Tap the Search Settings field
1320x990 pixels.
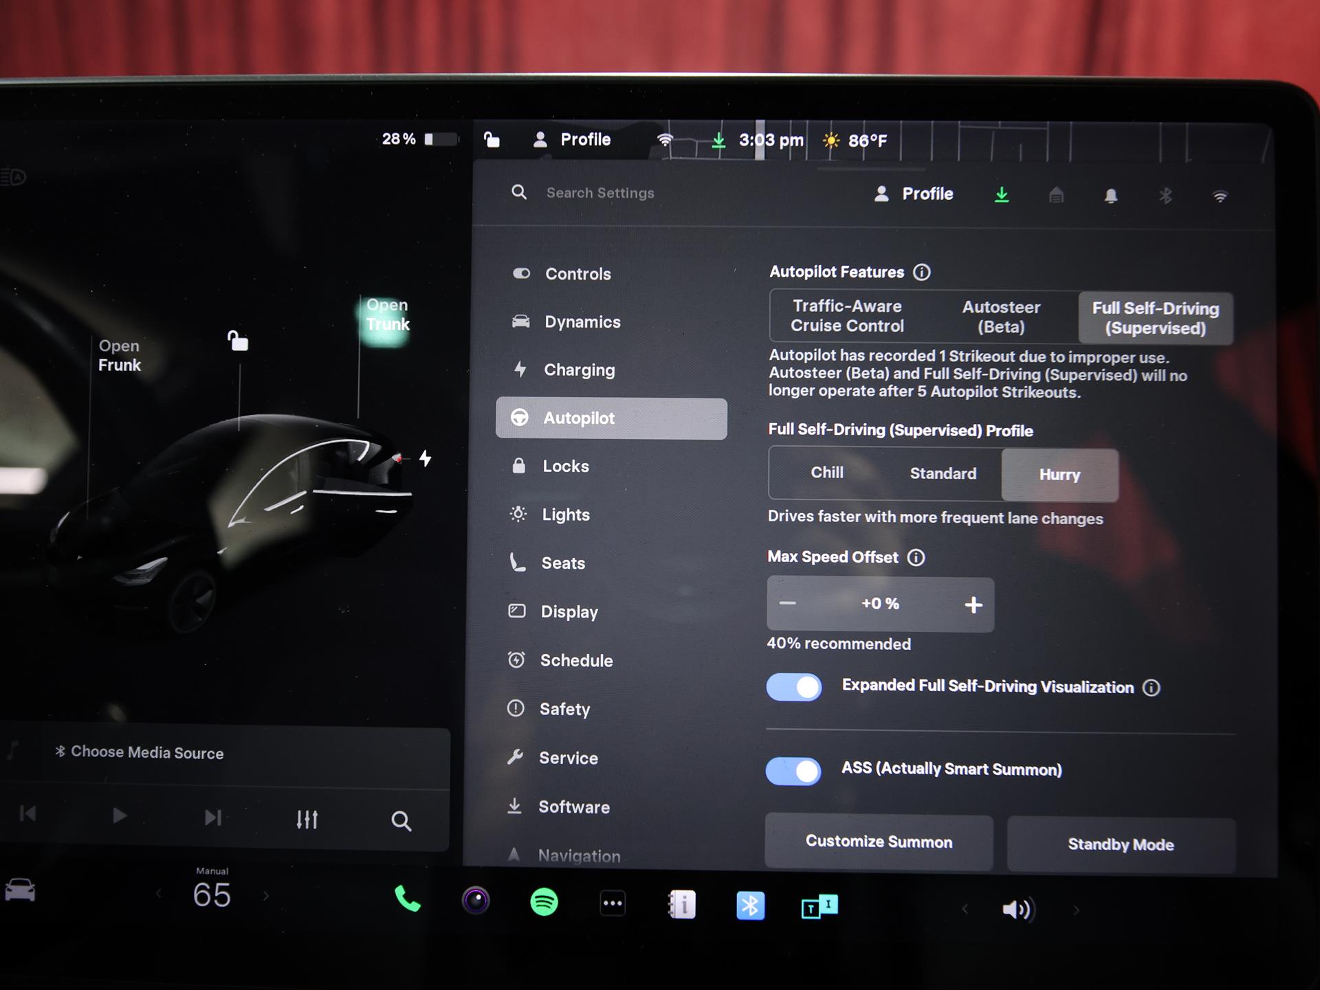coord(599,193)
